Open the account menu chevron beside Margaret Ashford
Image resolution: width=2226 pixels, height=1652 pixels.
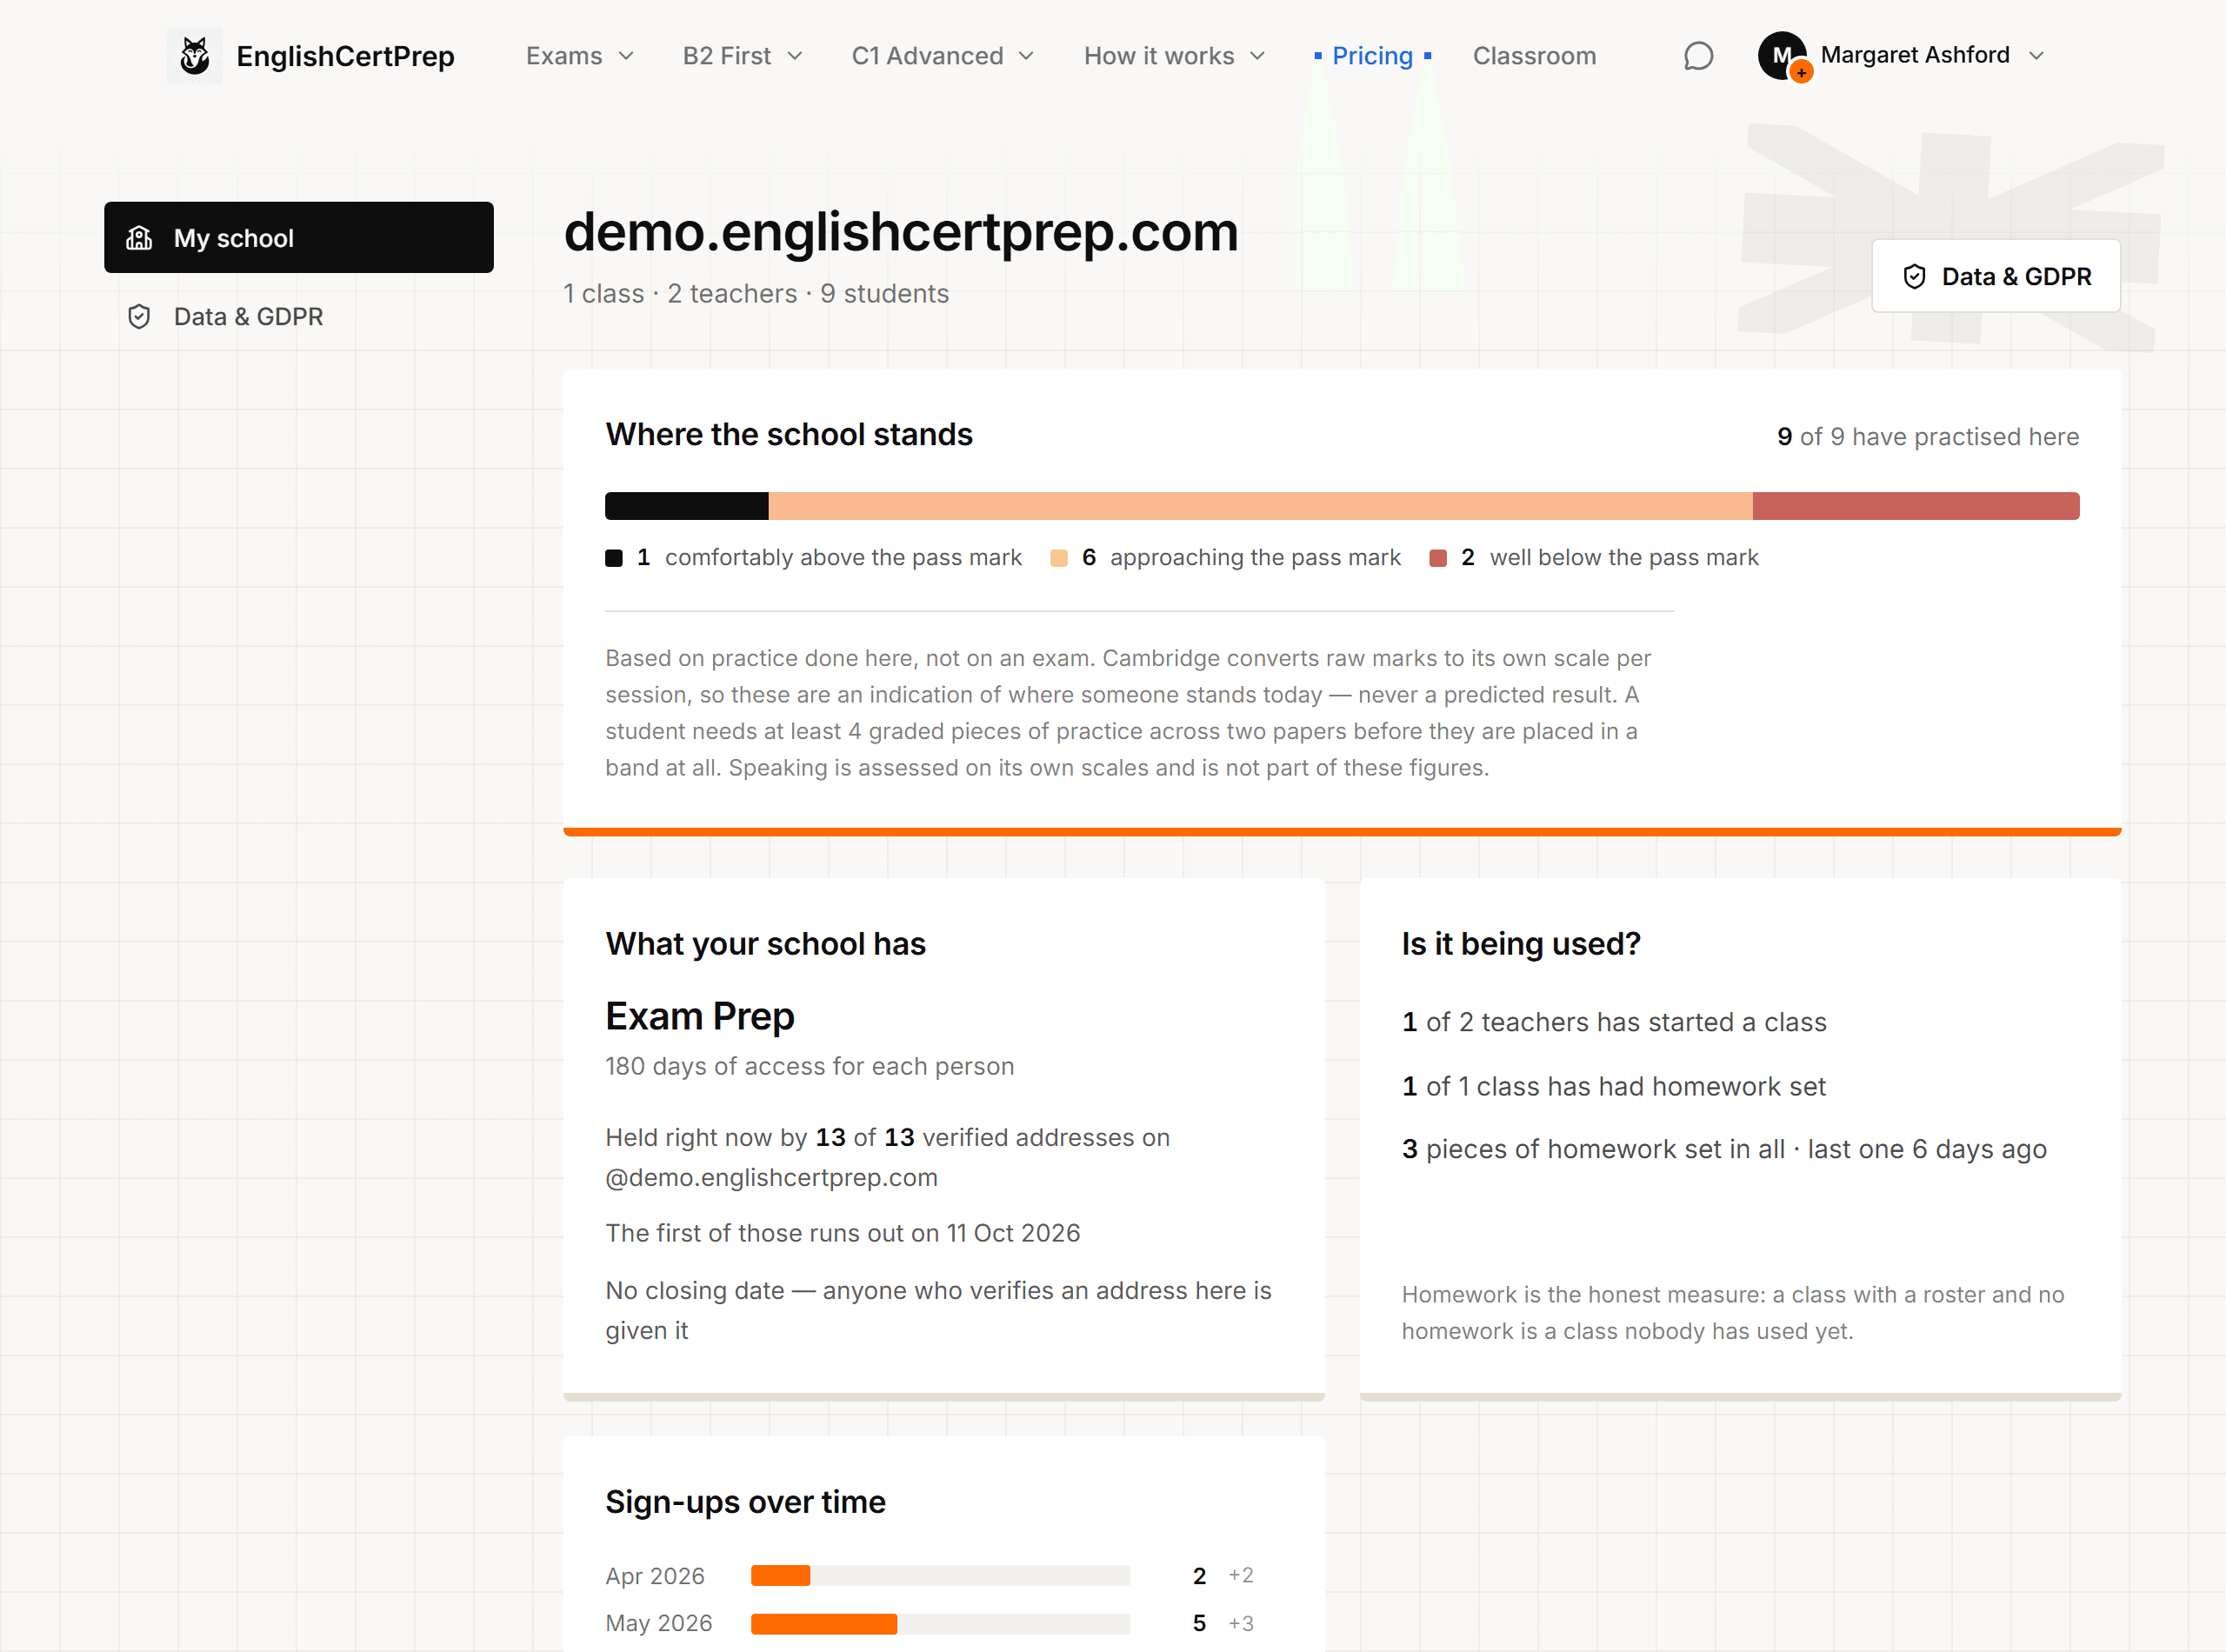click(x=2037, y=56)
